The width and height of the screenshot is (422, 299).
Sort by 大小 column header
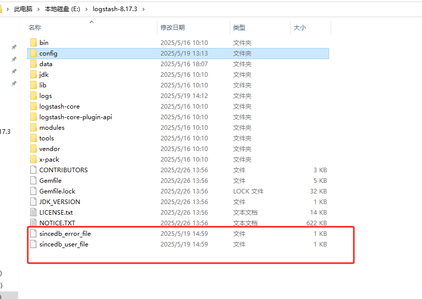tap(299, 27)
